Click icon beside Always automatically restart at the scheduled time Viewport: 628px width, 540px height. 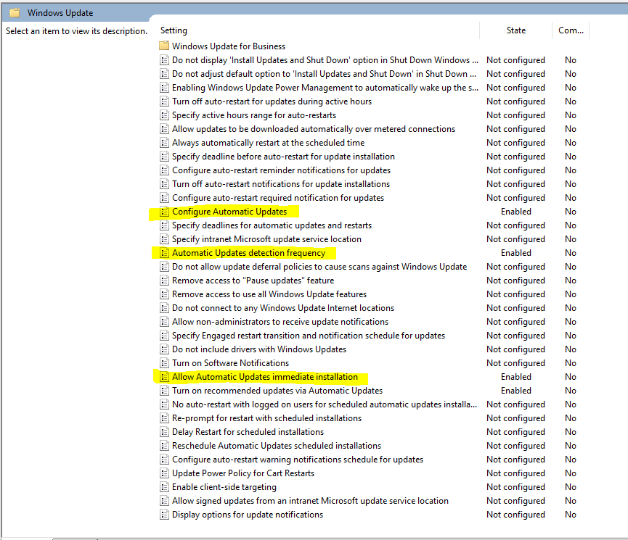click(x=164, y=143)
